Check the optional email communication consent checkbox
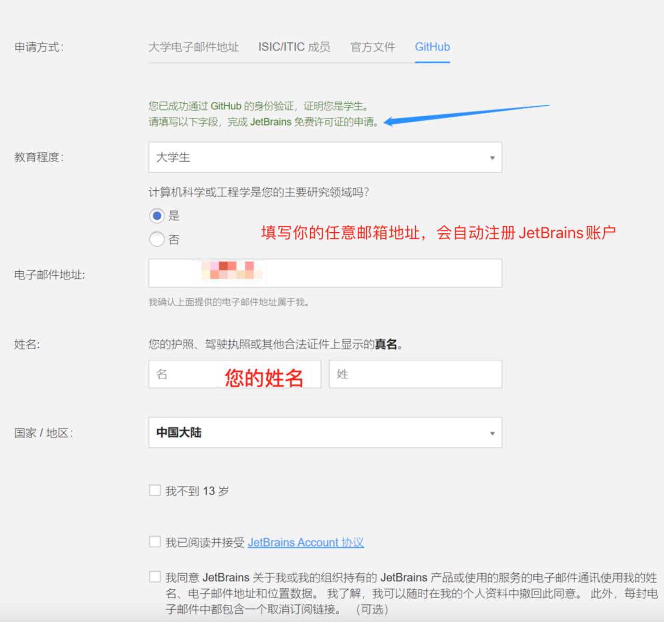Viewport: 664px width, 622px height. click(x=155, y=576)
